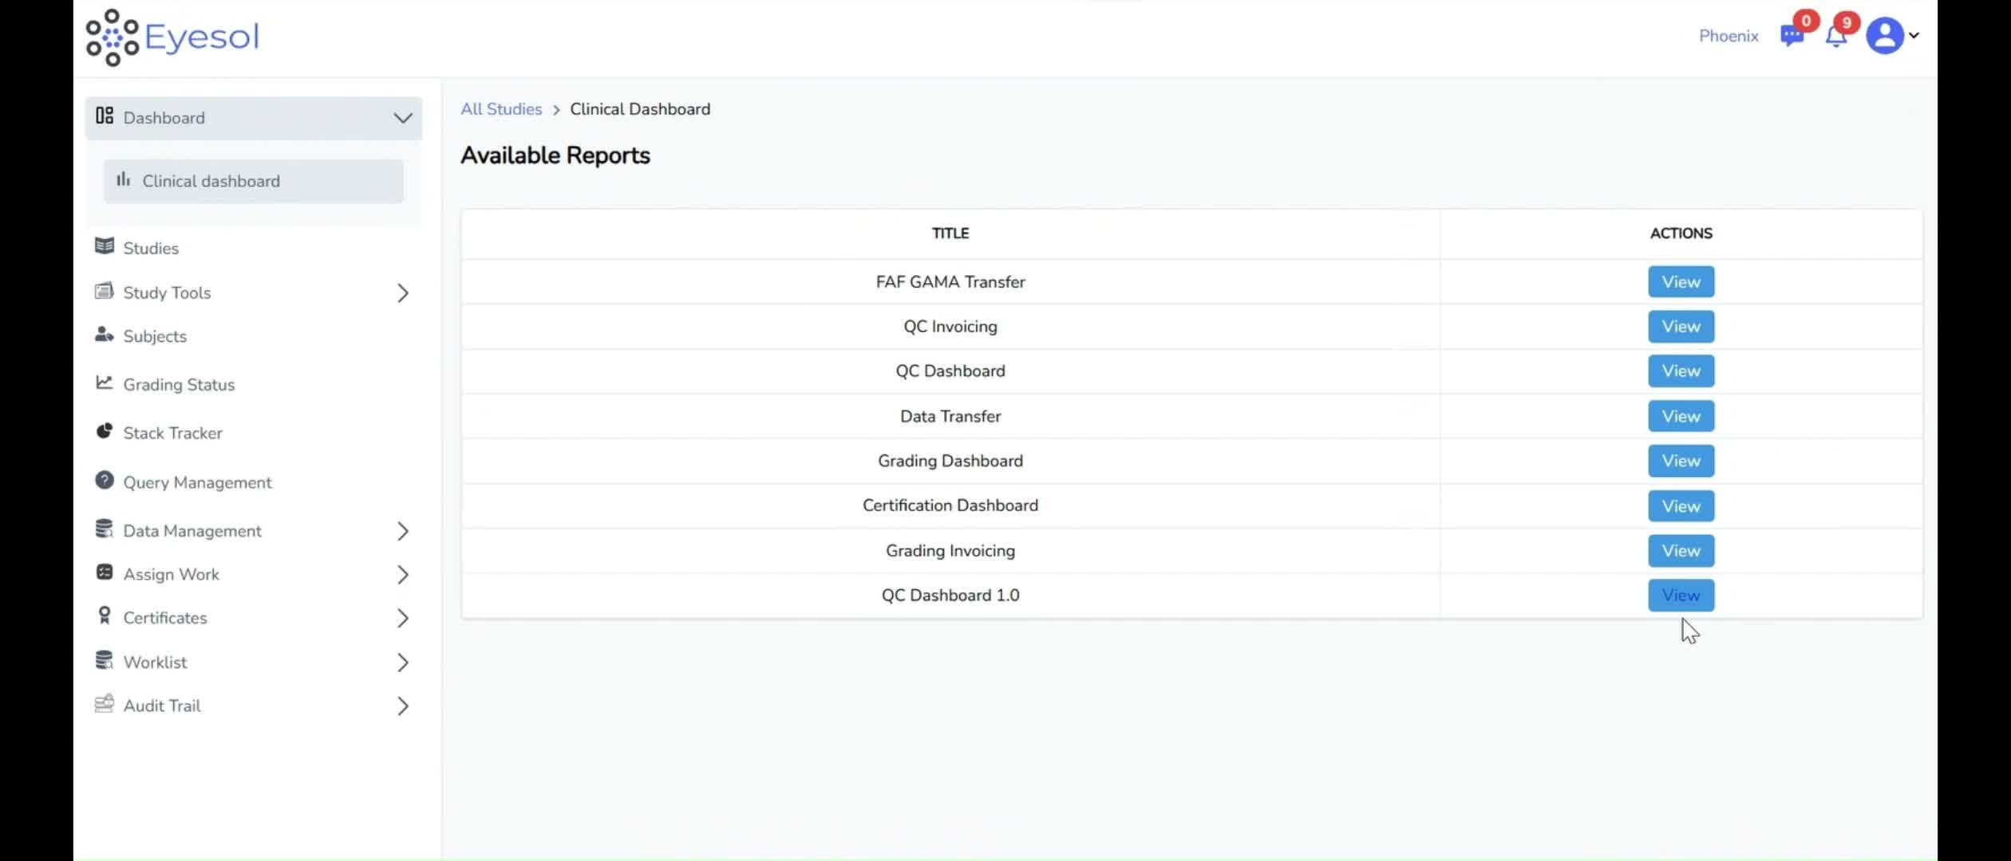Click the chat messages icon in header

1792,37
